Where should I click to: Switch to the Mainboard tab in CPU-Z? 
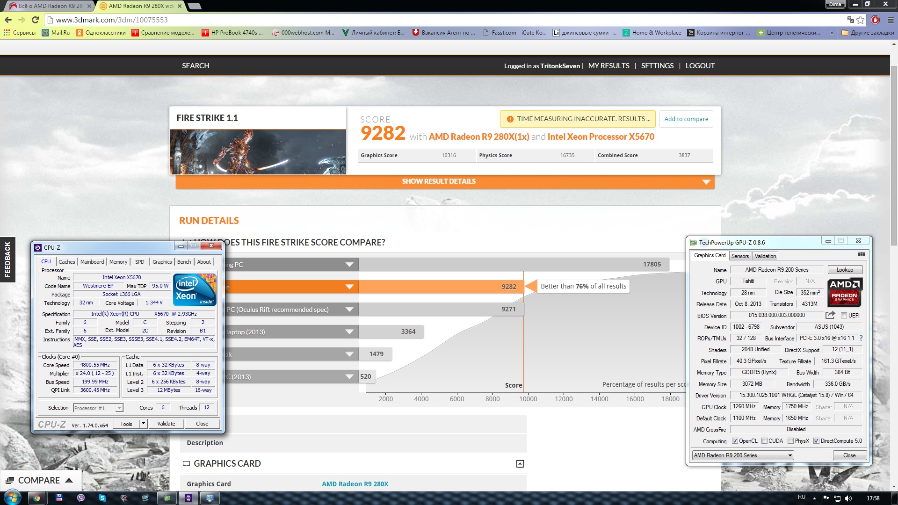(92, 262)
